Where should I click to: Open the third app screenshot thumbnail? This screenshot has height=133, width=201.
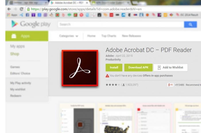[154, 118]
